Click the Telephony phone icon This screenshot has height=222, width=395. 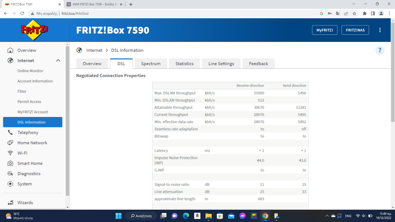tap(10, 133)
